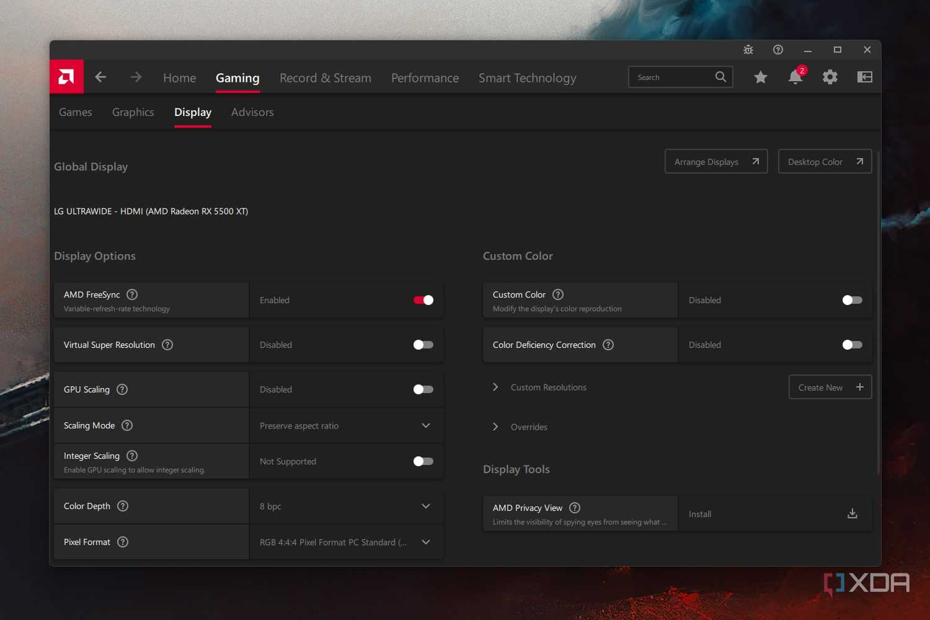Screen dimensions: 930x620
Task: Go back with the left arrow
Action: 100,77
